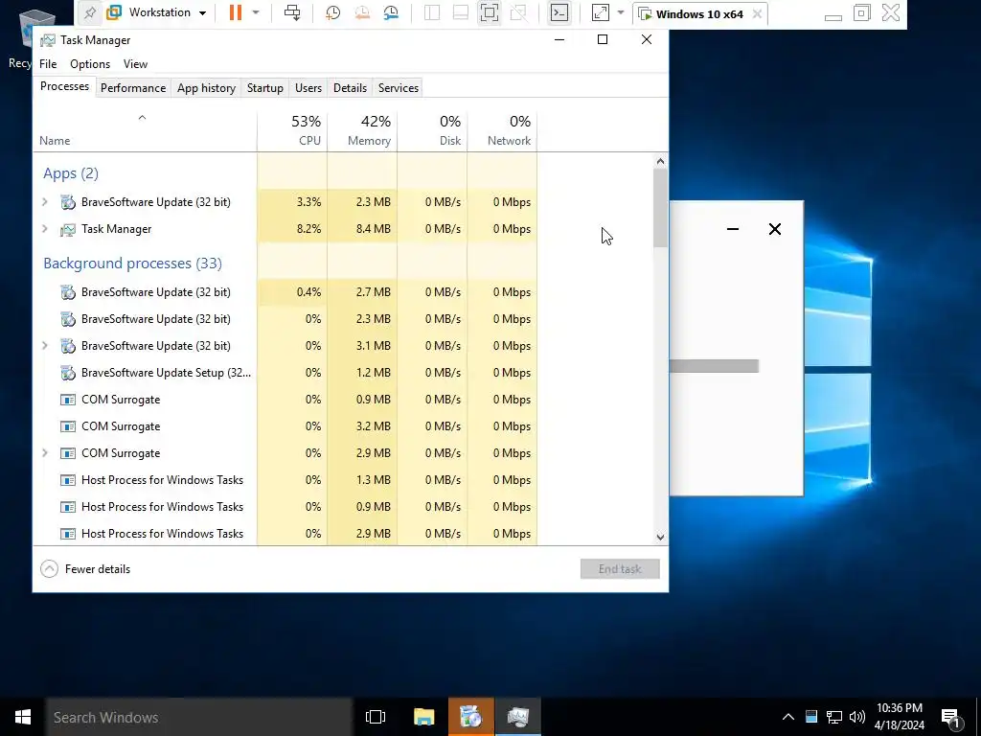Take a snapshot of the VM
This screenshot has width=981, height=736.
click(332, 12)
